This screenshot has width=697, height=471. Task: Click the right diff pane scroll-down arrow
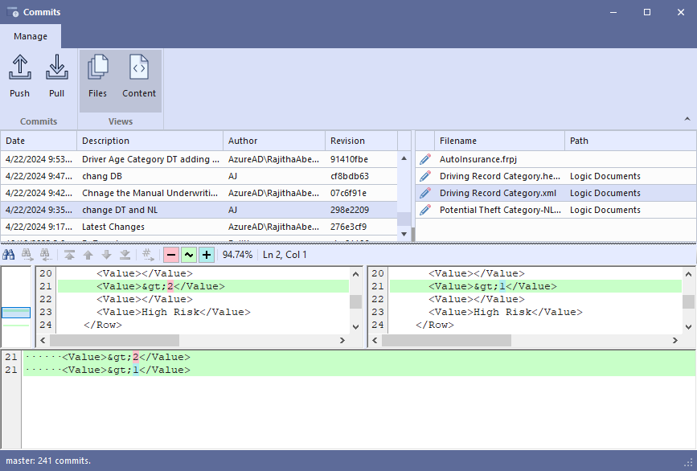[x=688, y=326]
